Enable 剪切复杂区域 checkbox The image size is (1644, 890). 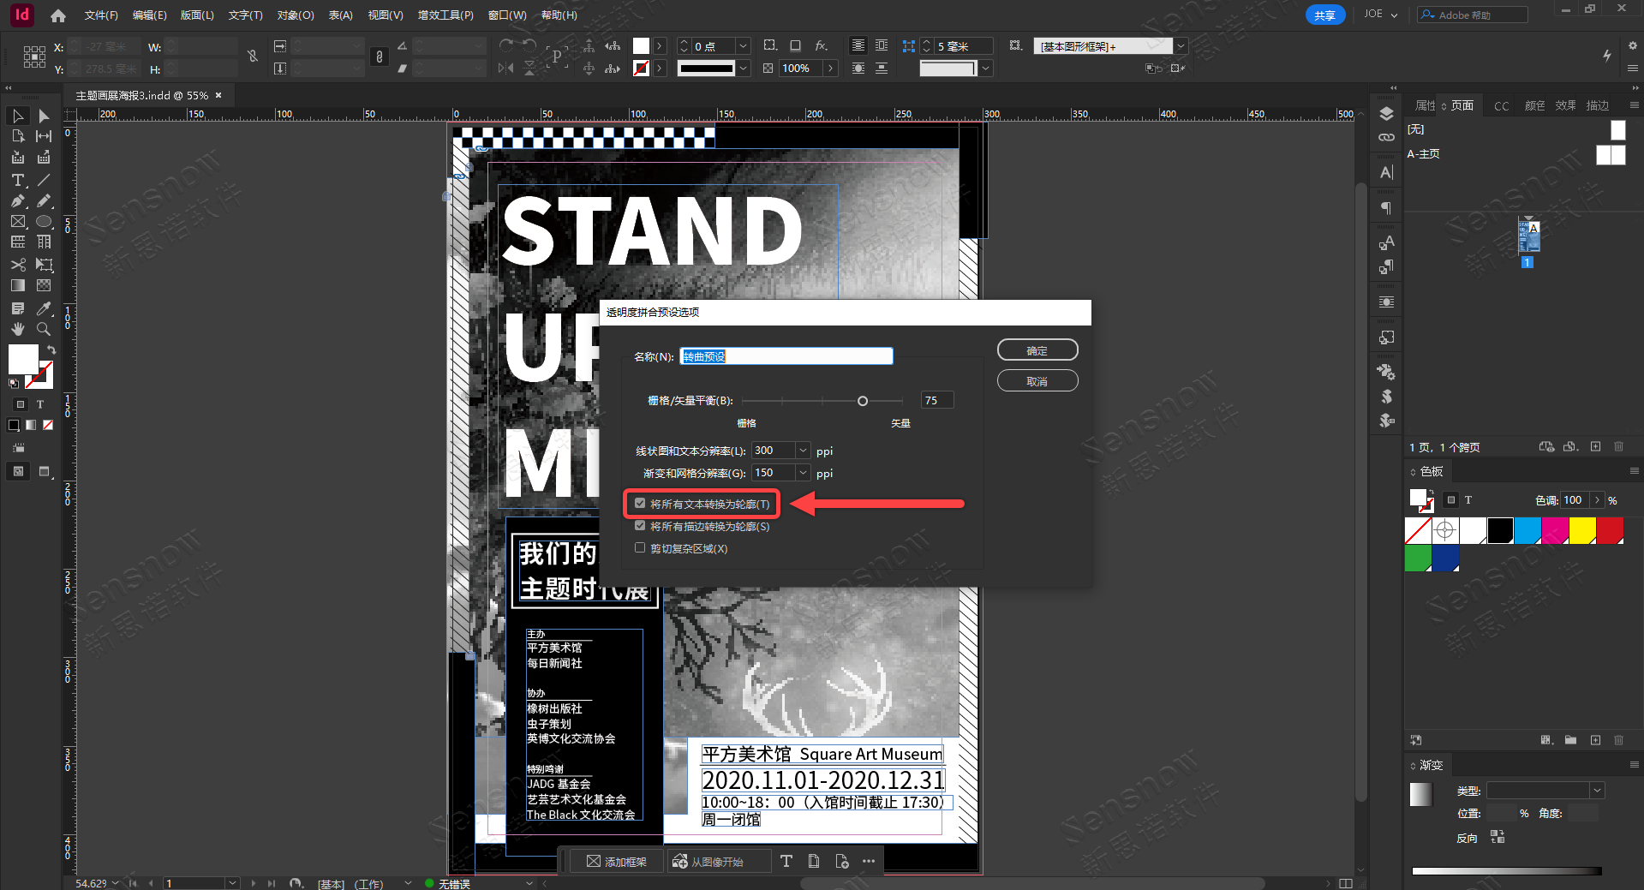(x=640, y=548)
